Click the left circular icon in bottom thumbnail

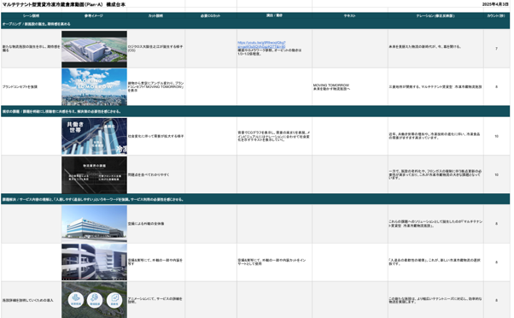click(76, 300)
